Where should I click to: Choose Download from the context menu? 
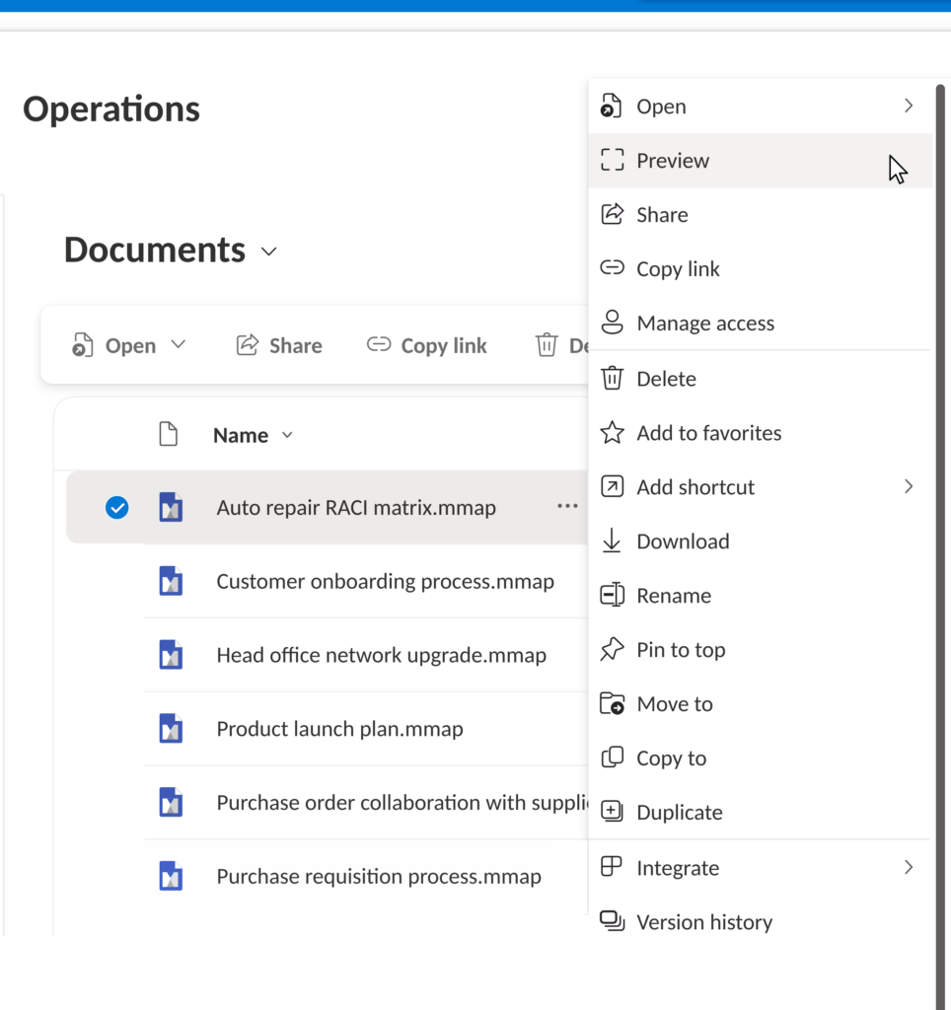pos(761,541)
